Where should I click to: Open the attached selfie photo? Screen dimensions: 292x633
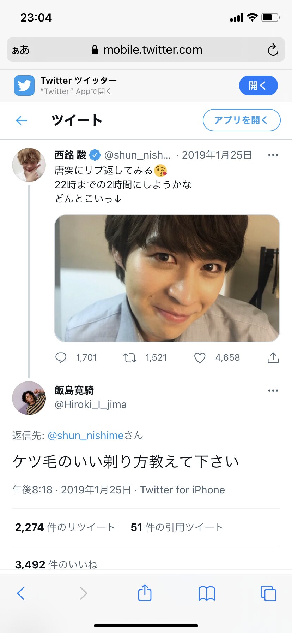(167, 278)
